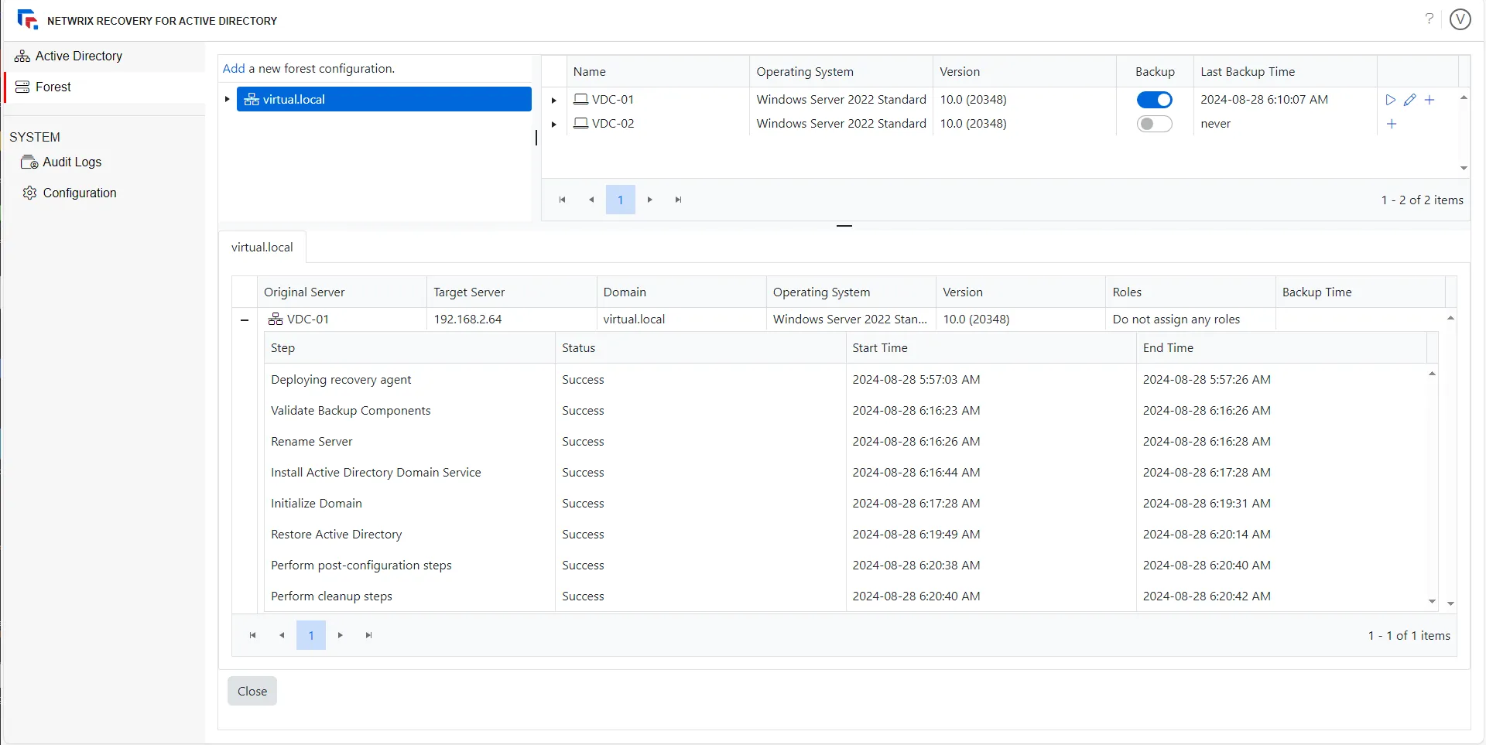Click the Start Time column header
Image resolution: width=1486 pixels, height=745 pixels.
pyautogui.click(x=991, y=348)
